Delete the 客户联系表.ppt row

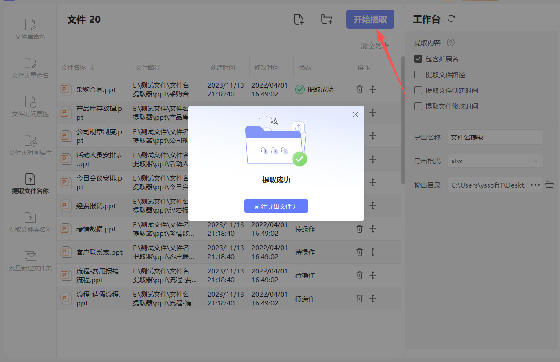coord(360,252)
